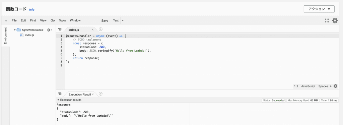This screenshot has width=343, height=125.
Task: Open the Info link beside 関数コード
Action: 32,10
